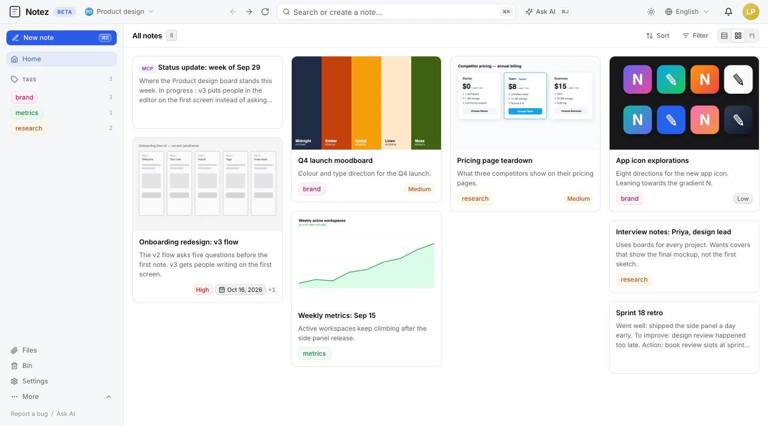768x426 pixels.
Task: Open the Onboarding flow wireframe thumbnail
Action: [x=207, y=184]
